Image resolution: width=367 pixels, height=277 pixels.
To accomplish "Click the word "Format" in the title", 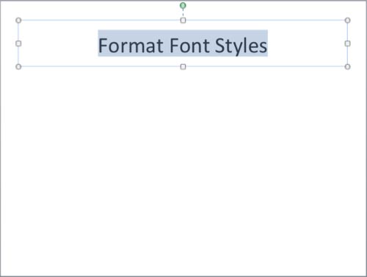I will tap(131, 46).
